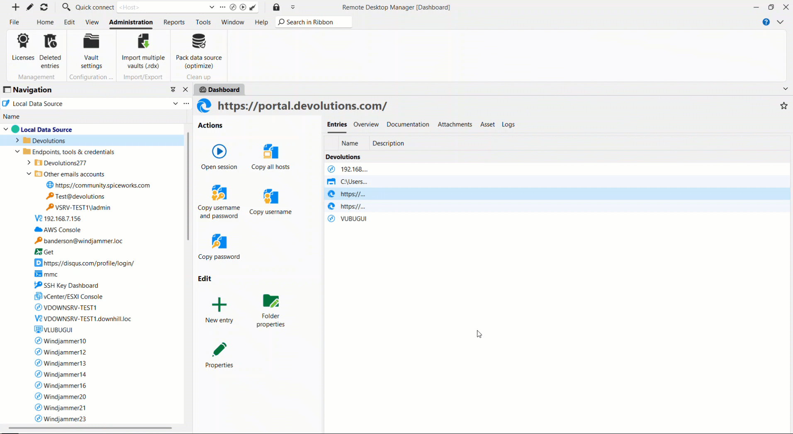
Task: Select the Copy password action
Action: click(219, 246)
